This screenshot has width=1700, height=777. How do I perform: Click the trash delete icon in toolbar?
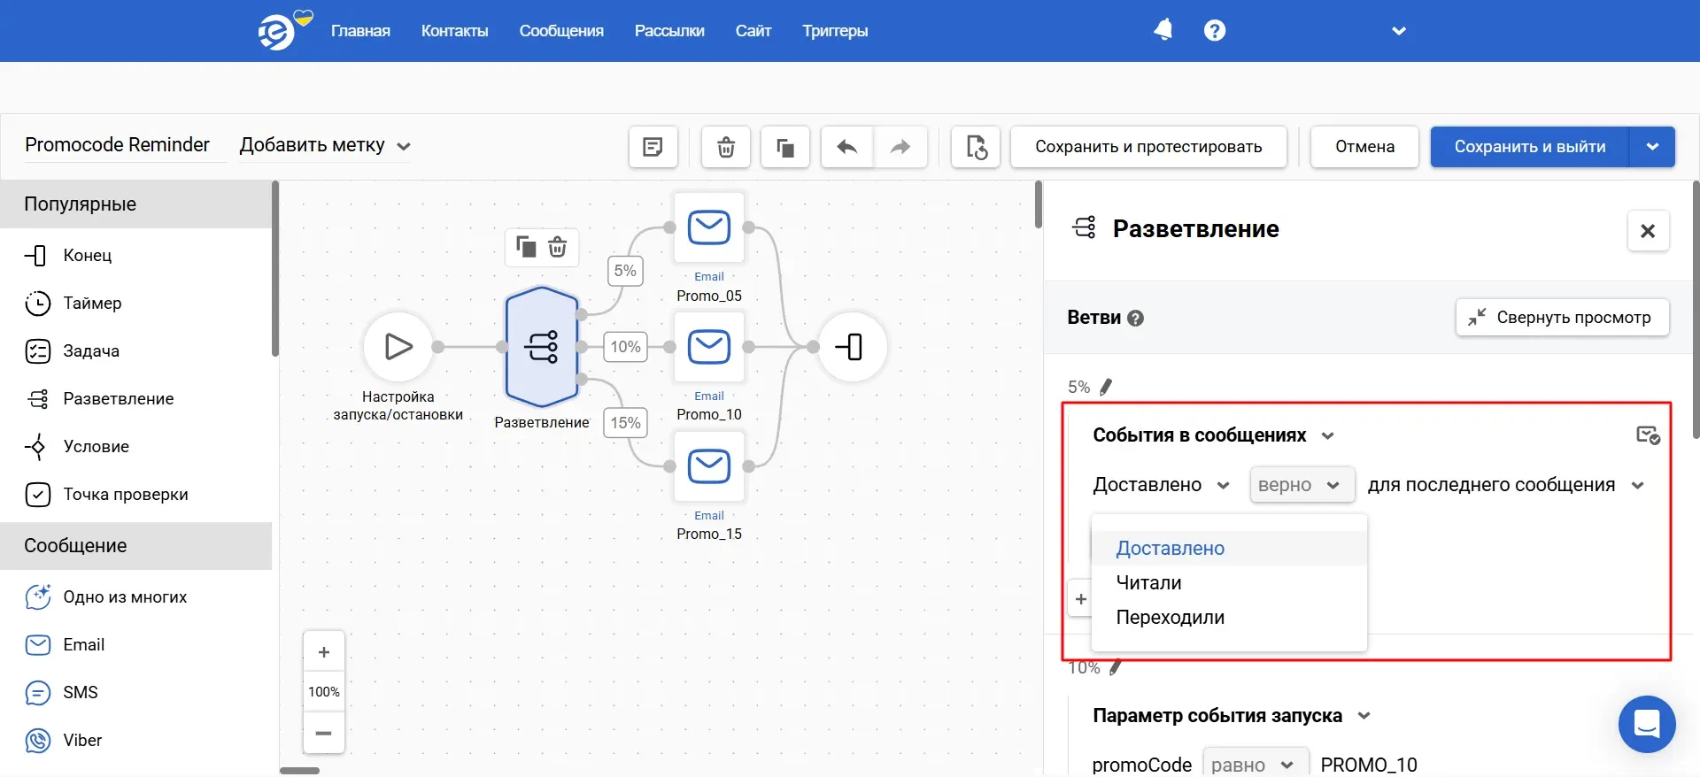point(725,147)
